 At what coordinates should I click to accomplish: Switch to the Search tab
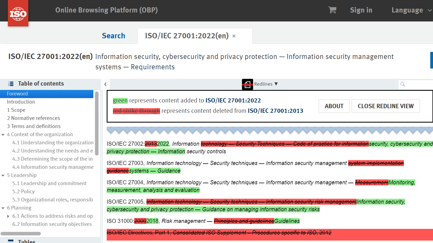pos(113,36)
